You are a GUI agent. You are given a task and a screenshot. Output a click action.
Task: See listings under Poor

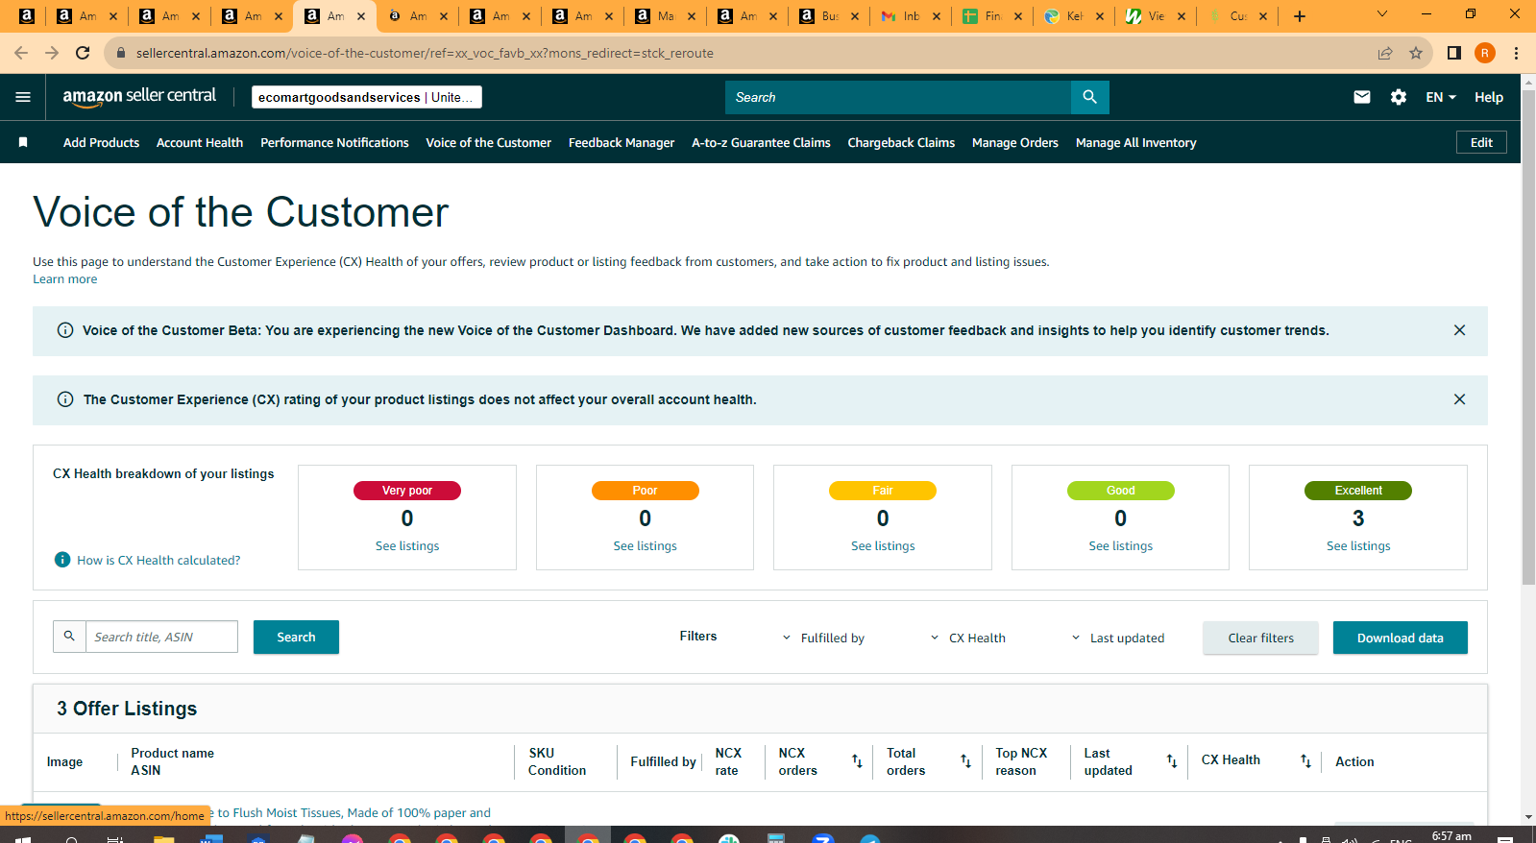(x=645, y=545)
